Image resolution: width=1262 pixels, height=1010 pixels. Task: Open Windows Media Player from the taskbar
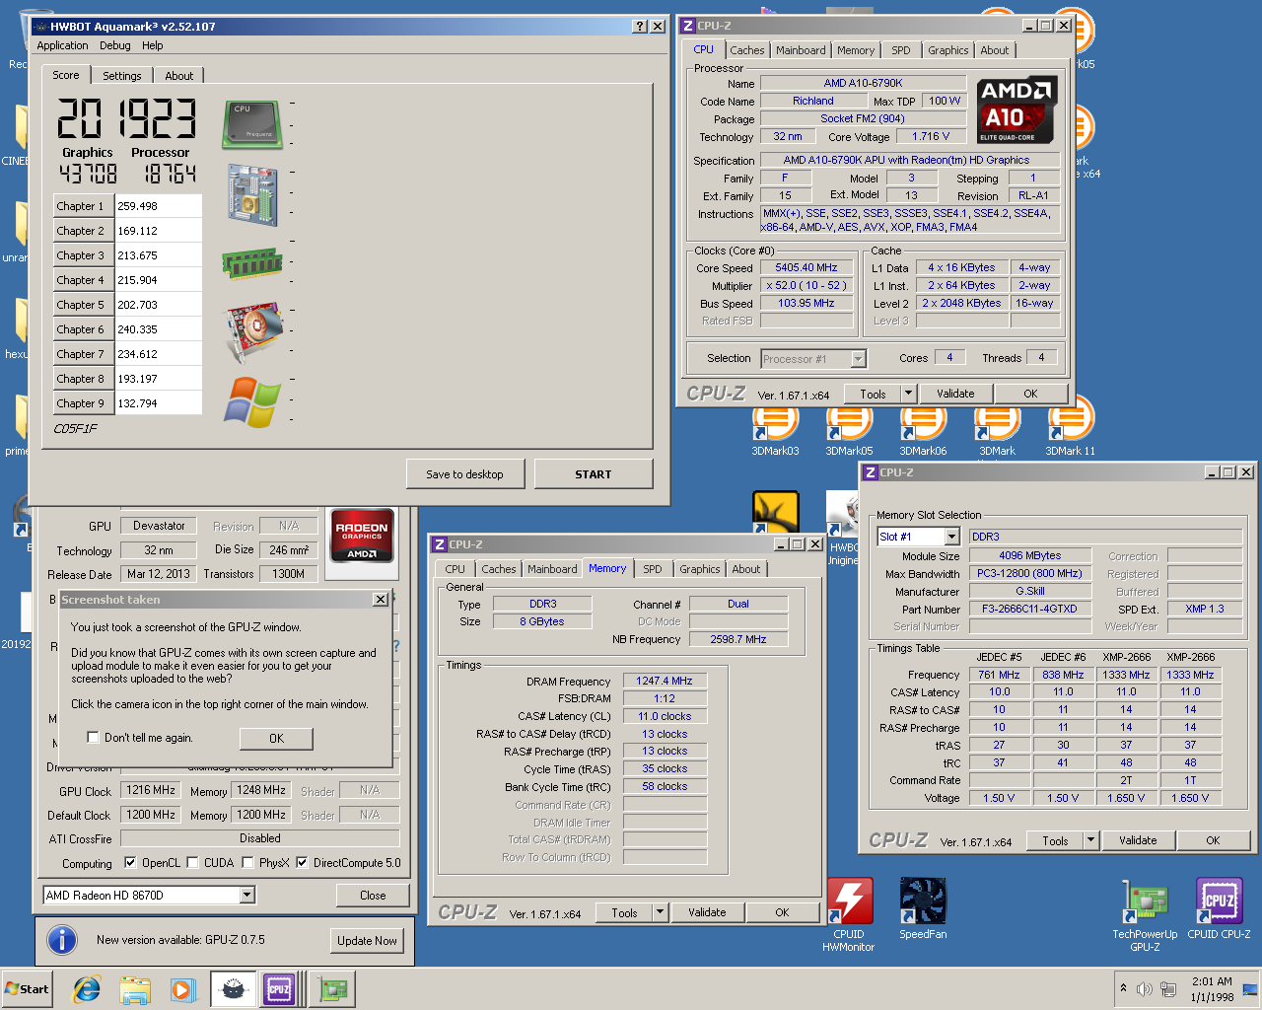(x=183, y=989)
